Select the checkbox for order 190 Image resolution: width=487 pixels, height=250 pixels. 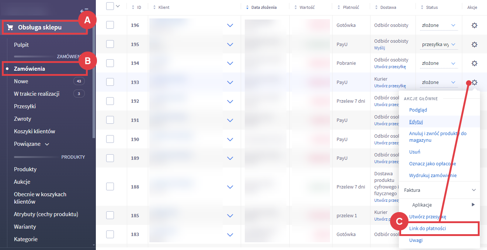(110, 139)
